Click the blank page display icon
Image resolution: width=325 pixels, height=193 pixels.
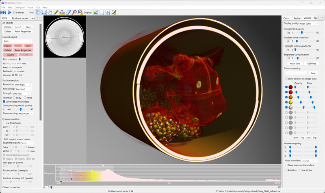(102, 13)
